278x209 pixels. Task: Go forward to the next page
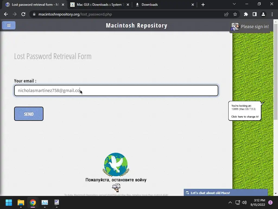tap(15, 14)
